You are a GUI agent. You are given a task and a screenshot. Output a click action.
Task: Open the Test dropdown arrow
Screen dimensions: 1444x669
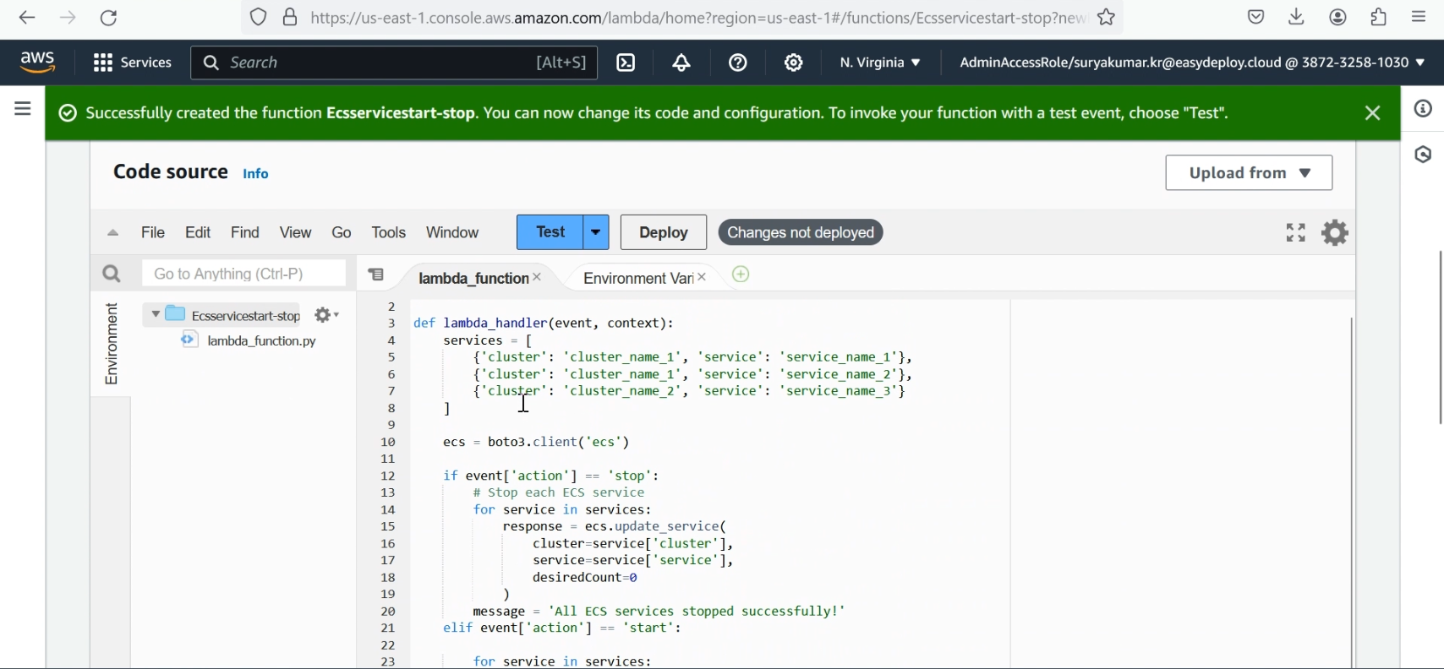(597, 232)
